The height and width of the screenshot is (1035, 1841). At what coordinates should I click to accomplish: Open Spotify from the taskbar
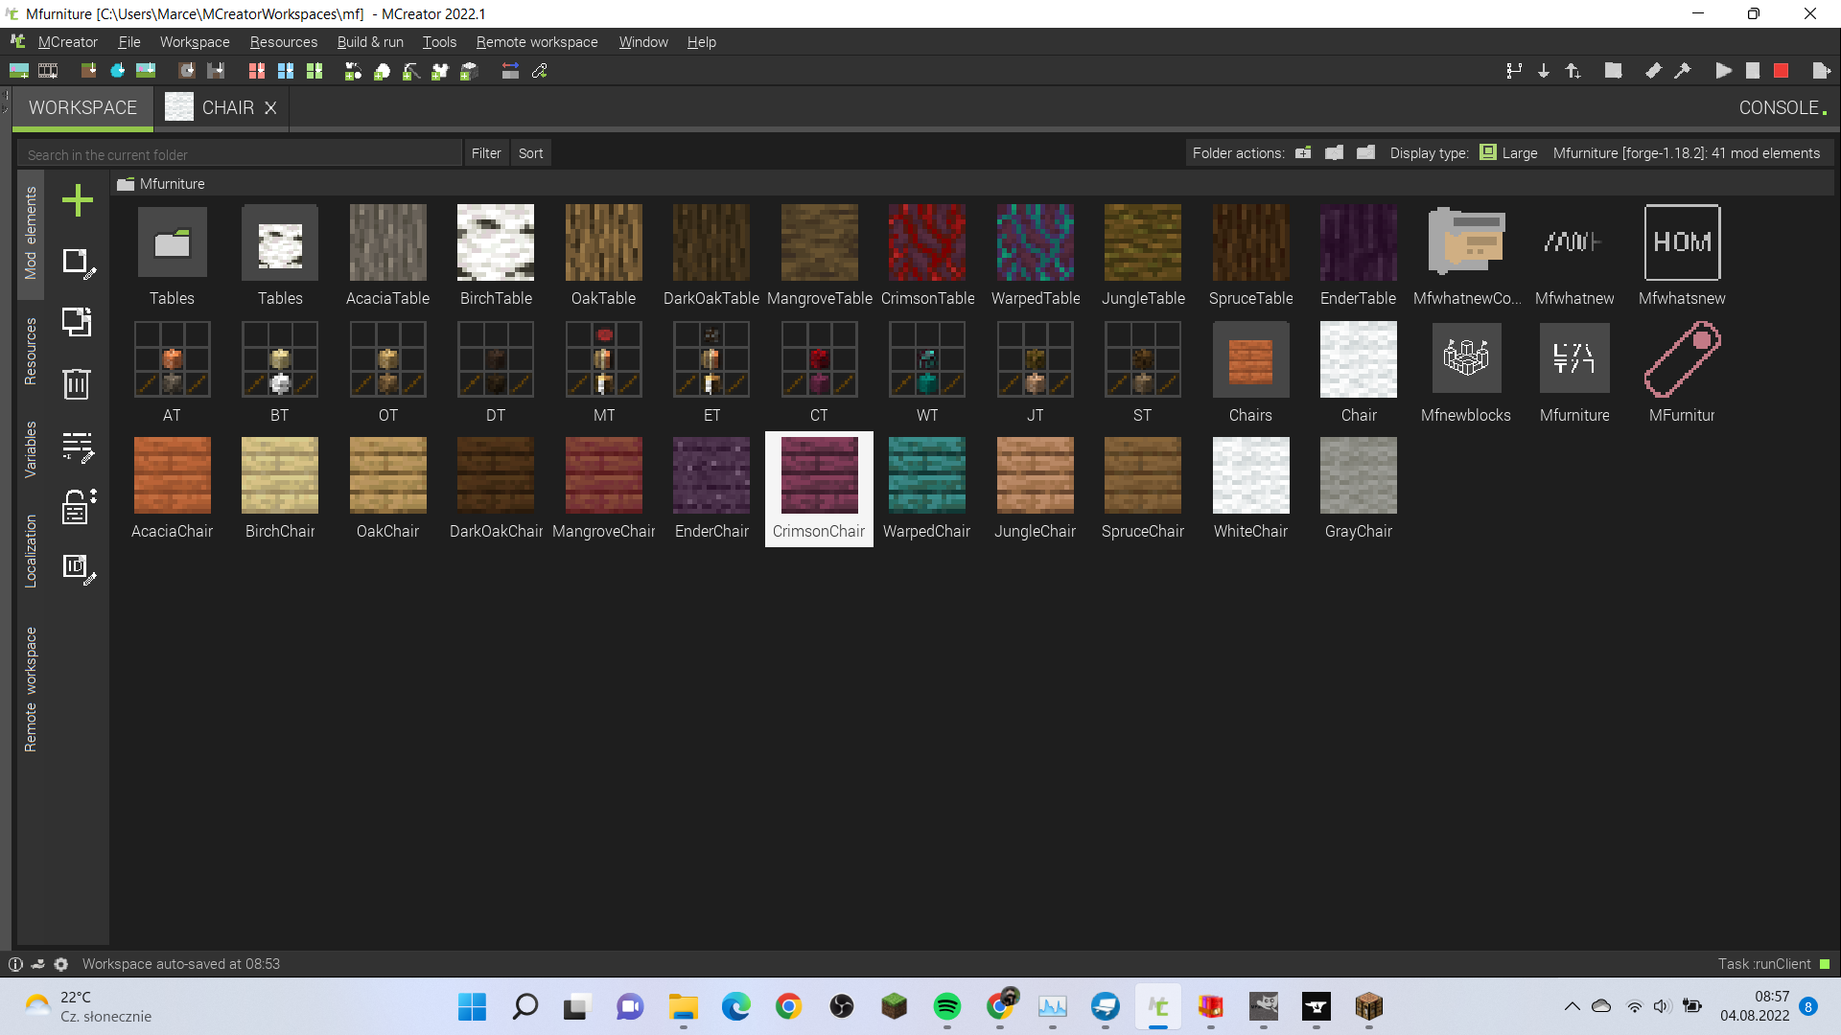947,1006
